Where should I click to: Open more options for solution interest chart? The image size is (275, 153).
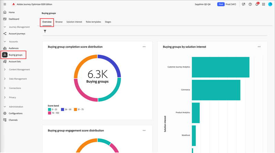coord(259,47)
